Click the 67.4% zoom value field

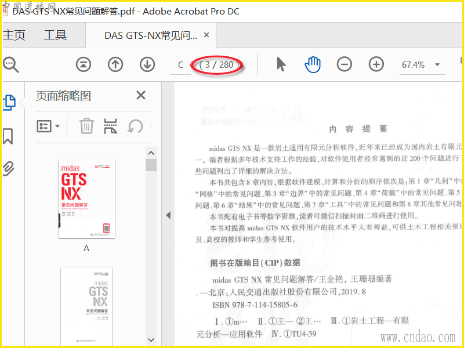(413, 65)
